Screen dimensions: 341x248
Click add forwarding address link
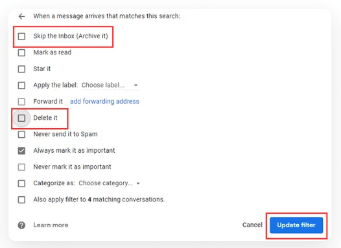pyautogui.click(x=104, y=101)
